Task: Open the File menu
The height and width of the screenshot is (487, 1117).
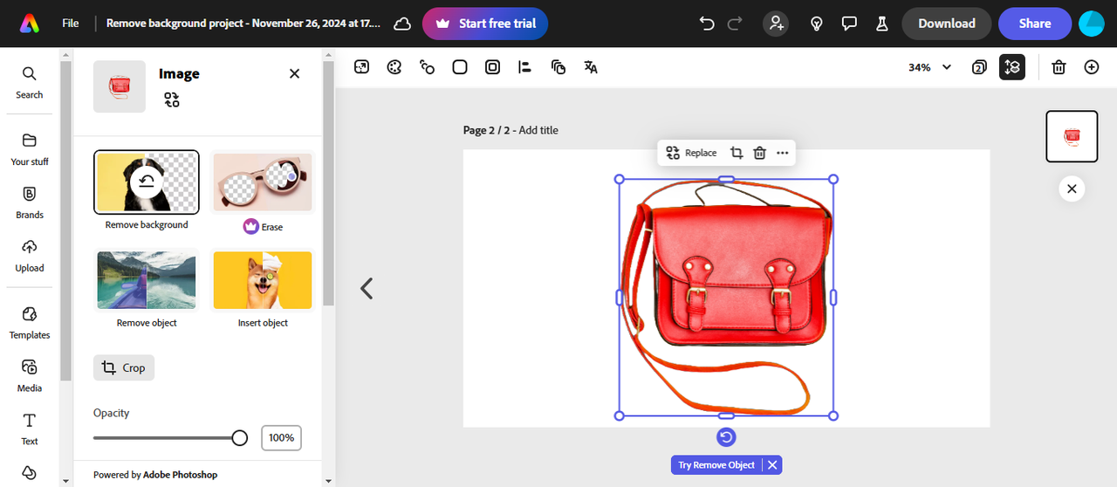Action: click(71, 24)
